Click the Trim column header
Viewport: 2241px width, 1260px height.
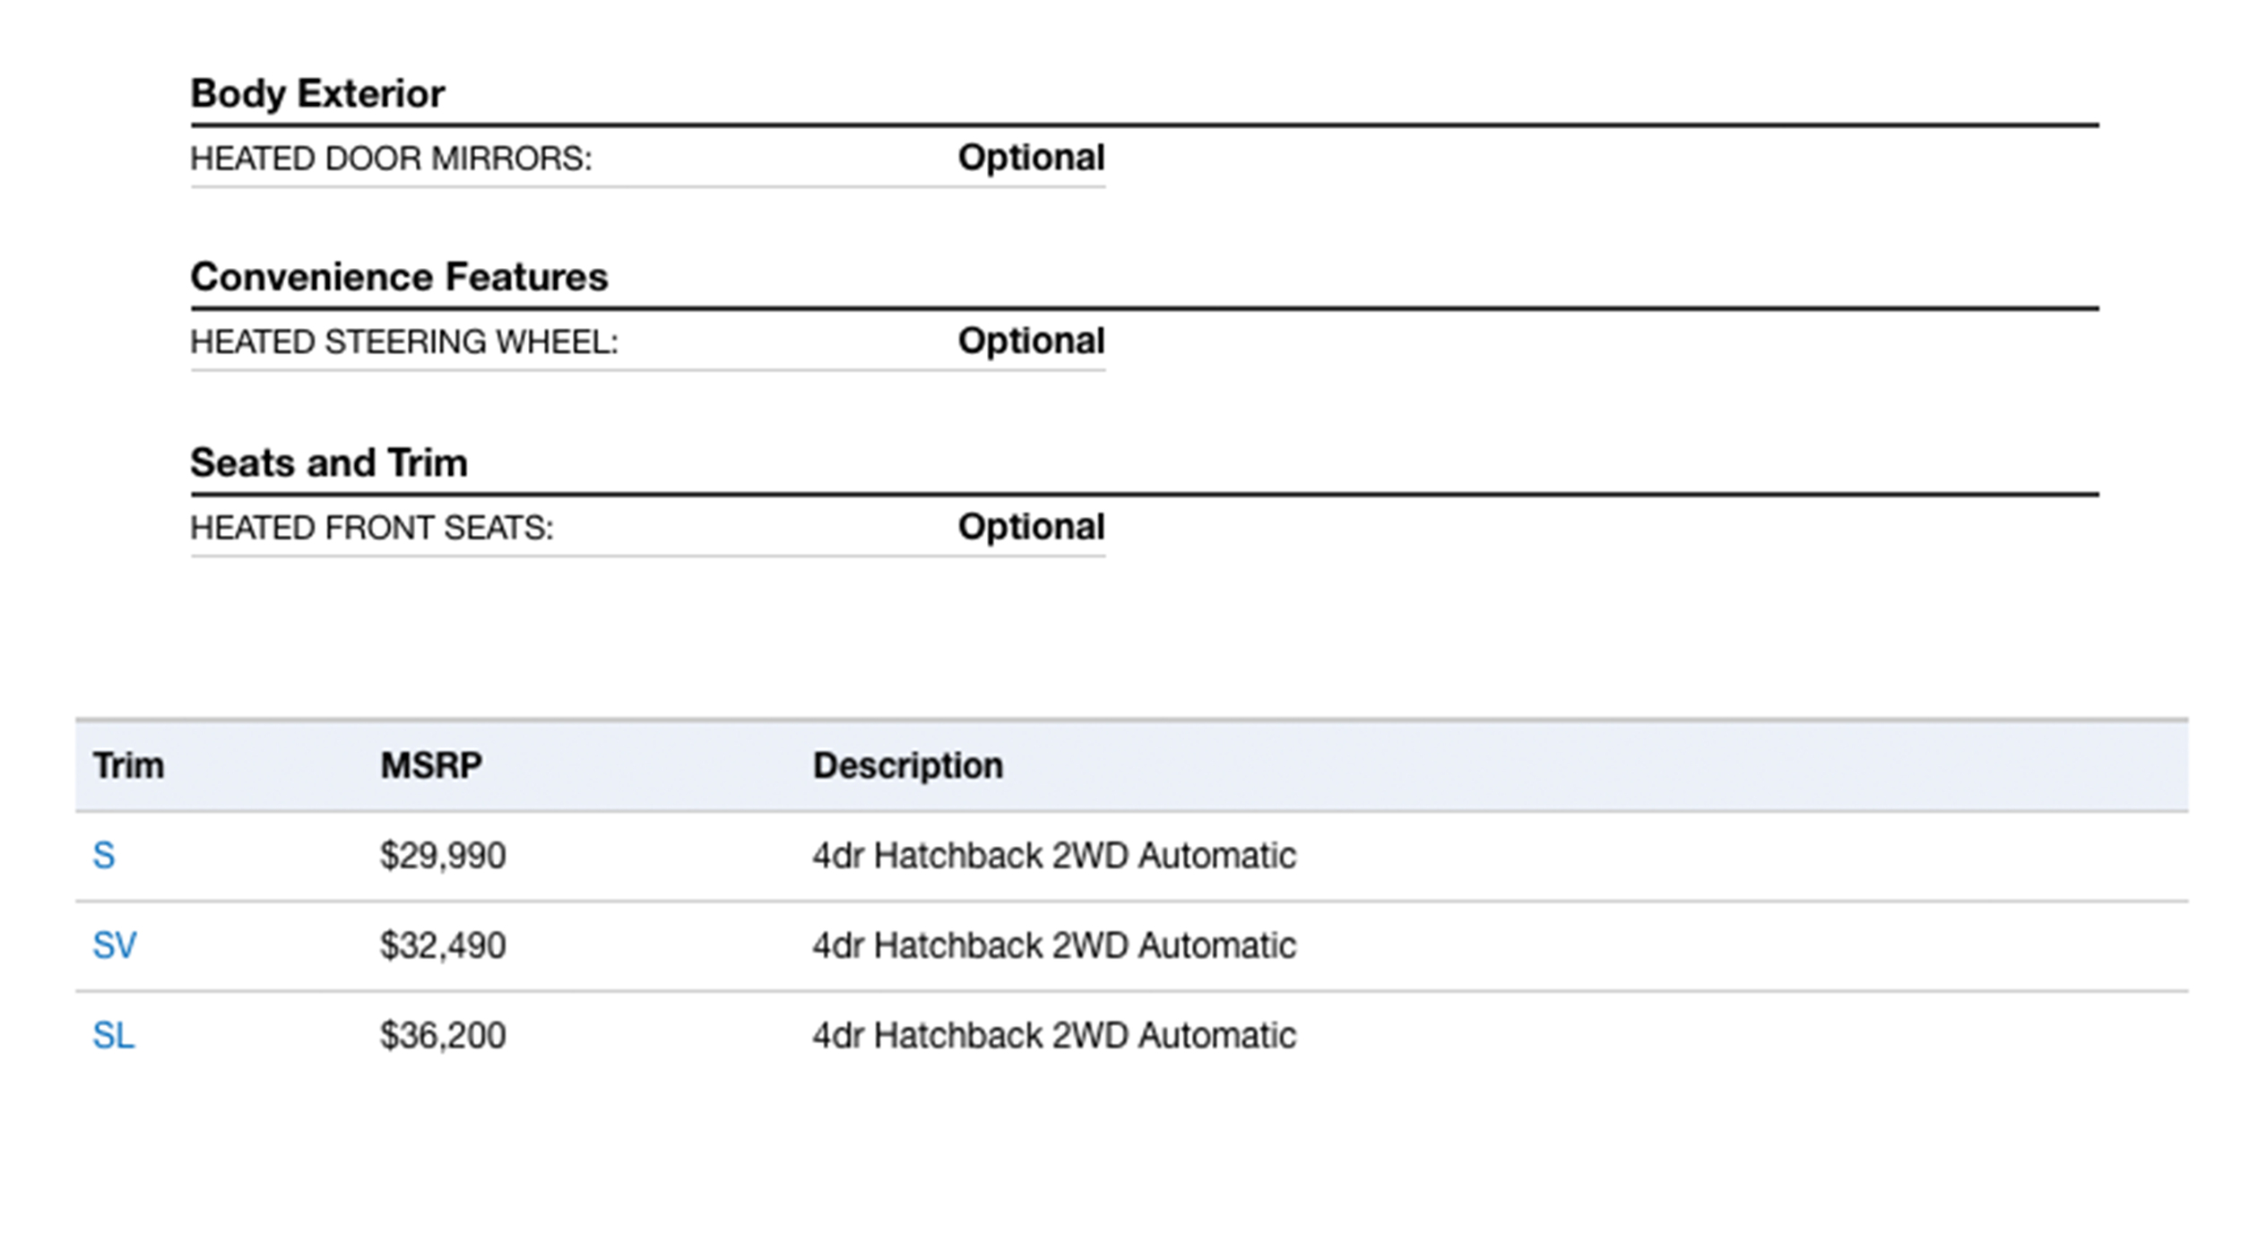pyautogui.click(x=129, y=766)
